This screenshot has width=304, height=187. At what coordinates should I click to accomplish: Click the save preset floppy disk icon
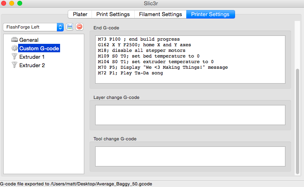pyautogui.click(x=70, y=27)
